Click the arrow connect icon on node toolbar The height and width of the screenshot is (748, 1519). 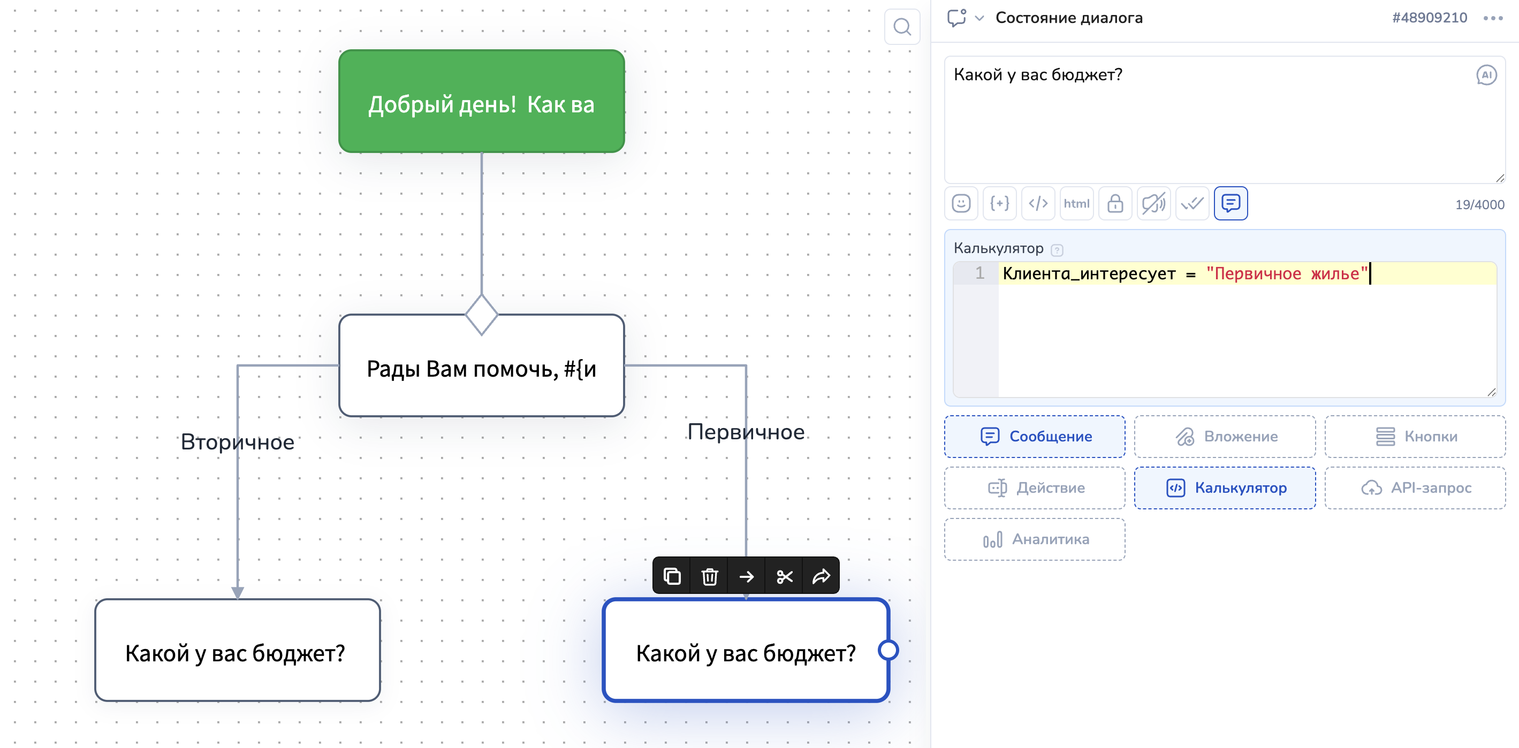pyautogui.click(x=747, y=576)
